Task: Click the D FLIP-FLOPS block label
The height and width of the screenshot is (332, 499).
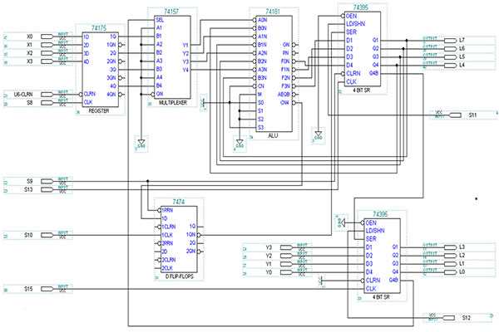Action: 179,276
